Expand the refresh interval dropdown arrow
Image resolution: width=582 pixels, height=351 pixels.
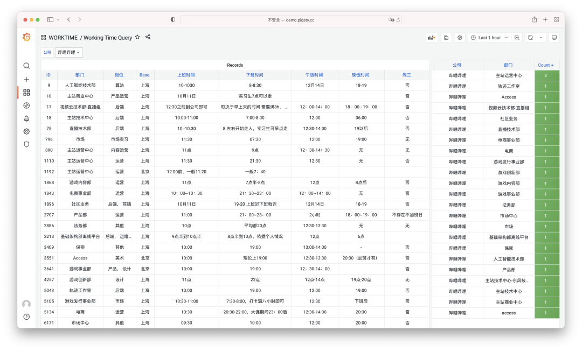click(x=541, y=38)
